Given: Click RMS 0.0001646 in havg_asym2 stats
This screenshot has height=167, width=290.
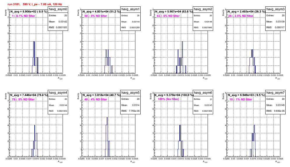Looking at the screenshot, I should (203, 28).
